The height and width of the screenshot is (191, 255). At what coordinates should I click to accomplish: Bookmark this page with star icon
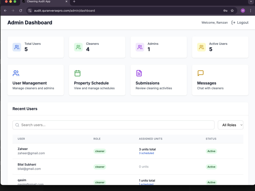[x=232, y=10]
